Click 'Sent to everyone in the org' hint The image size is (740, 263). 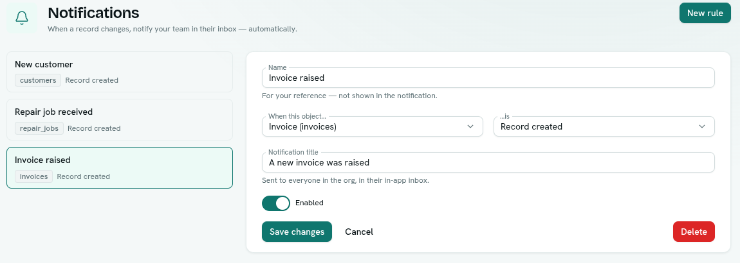(x=346, y=180)
